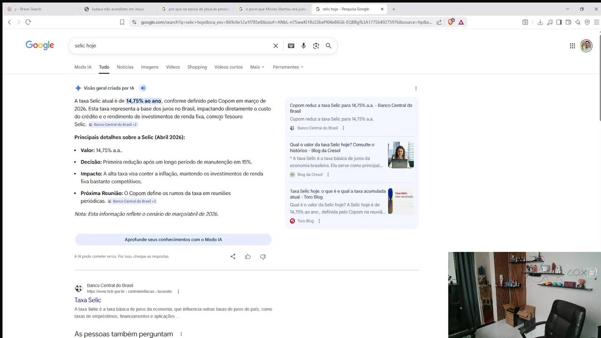Switch to the Vídeos tab
Image resolution: width=601 pixels, height=338 pixels.
173,67
